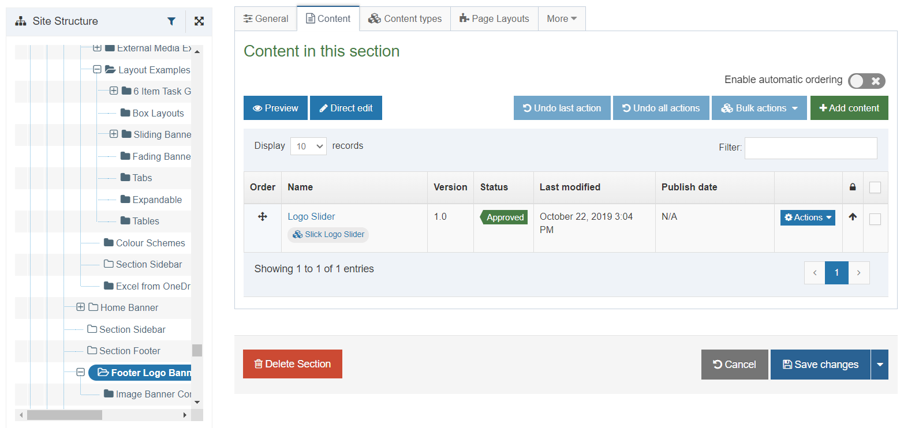Open the Bulk actions dropdown

click(759, 108)
